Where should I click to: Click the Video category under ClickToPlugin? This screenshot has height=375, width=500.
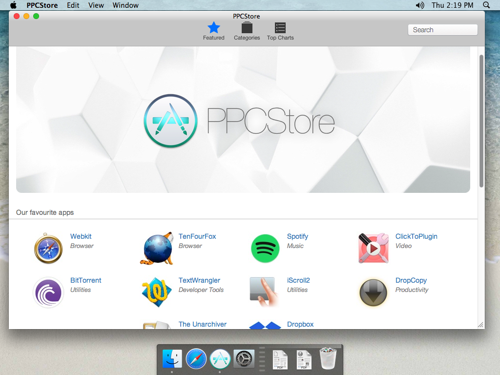403,246
